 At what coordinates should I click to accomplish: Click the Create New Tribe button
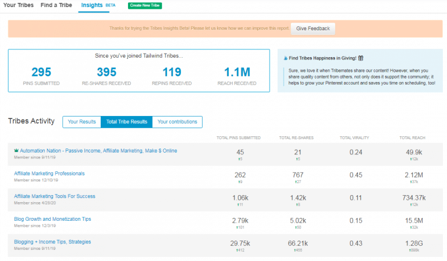[145, 5]
